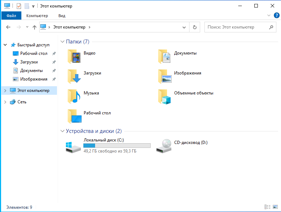Screen dimensions: 281x212
Task: Select Локальный диск (C:) drive icon
Action: (x=73, y=146)
